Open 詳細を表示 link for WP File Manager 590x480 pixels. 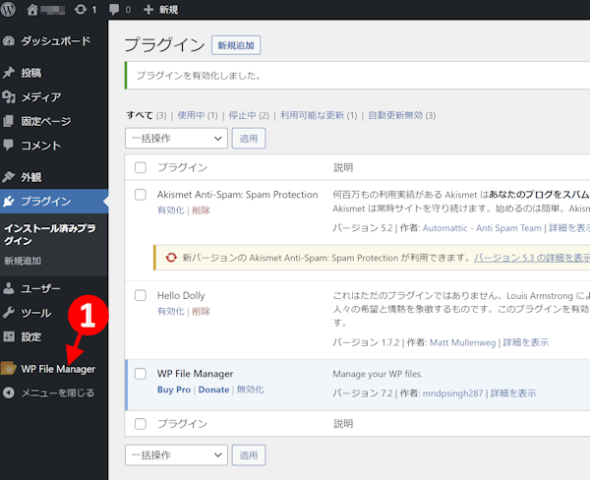[x=513, y=393]
